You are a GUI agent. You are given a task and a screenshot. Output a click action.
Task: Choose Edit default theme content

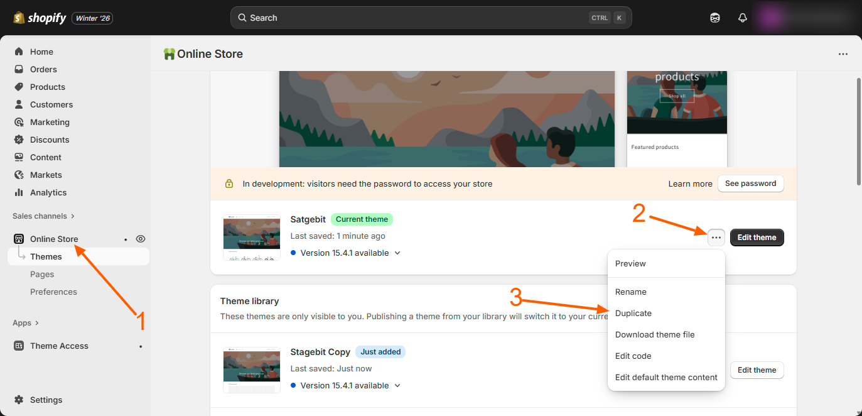point(666,378)
